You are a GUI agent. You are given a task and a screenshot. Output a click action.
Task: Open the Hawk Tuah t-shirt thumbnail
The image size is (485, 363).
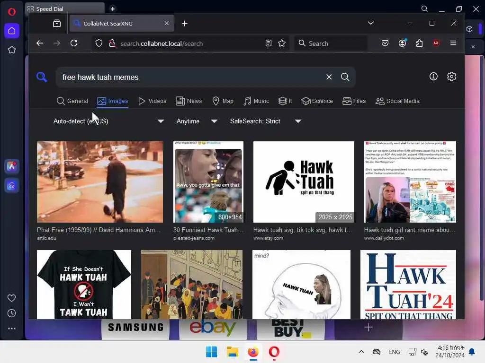coord(84,284)
